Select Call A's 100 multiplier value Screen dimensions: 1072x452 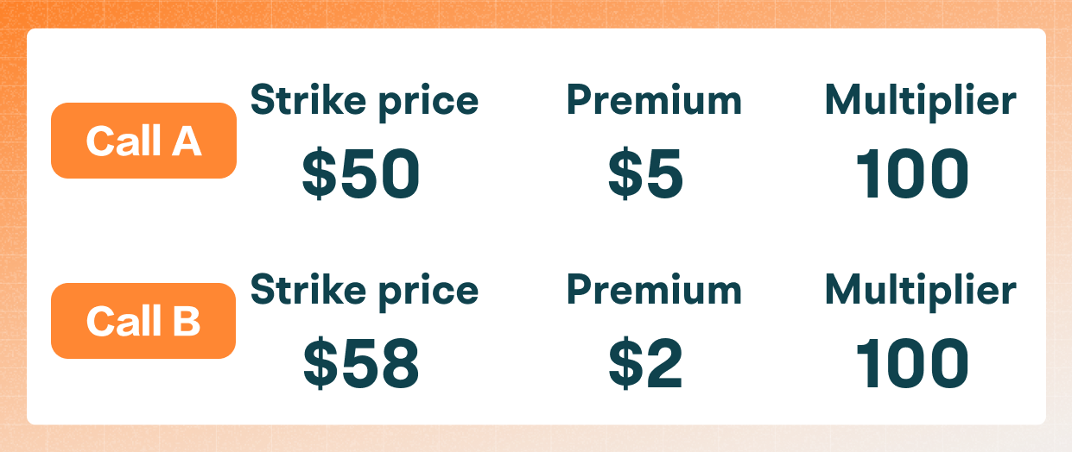point(912,175)
